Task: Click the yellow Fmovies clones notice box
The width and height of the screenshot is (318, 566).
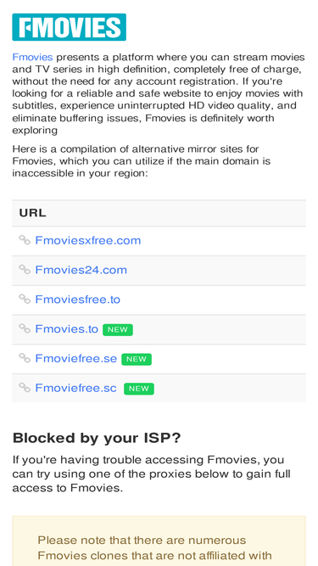Action: (159, 541)
